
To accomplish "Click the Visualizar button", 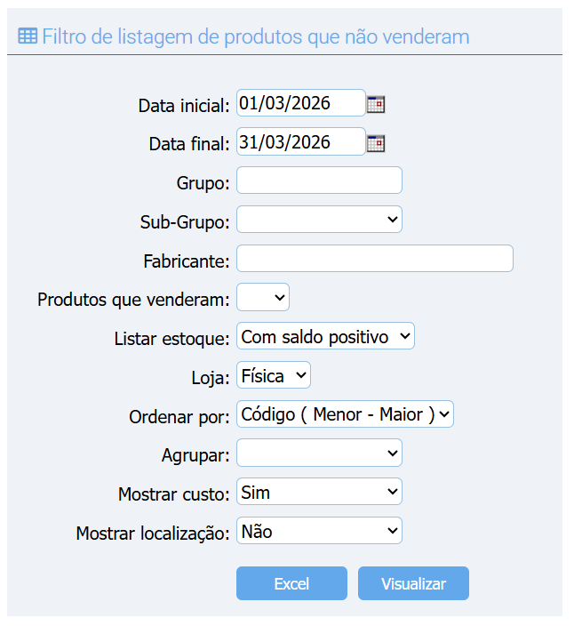I will (414, 583).
